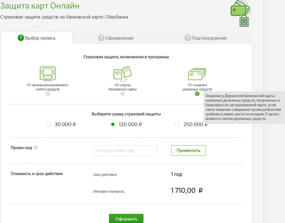Click the total price 1 710,00 ₽
The height and width of the screenshot is (223, 285).
(187, 191)
